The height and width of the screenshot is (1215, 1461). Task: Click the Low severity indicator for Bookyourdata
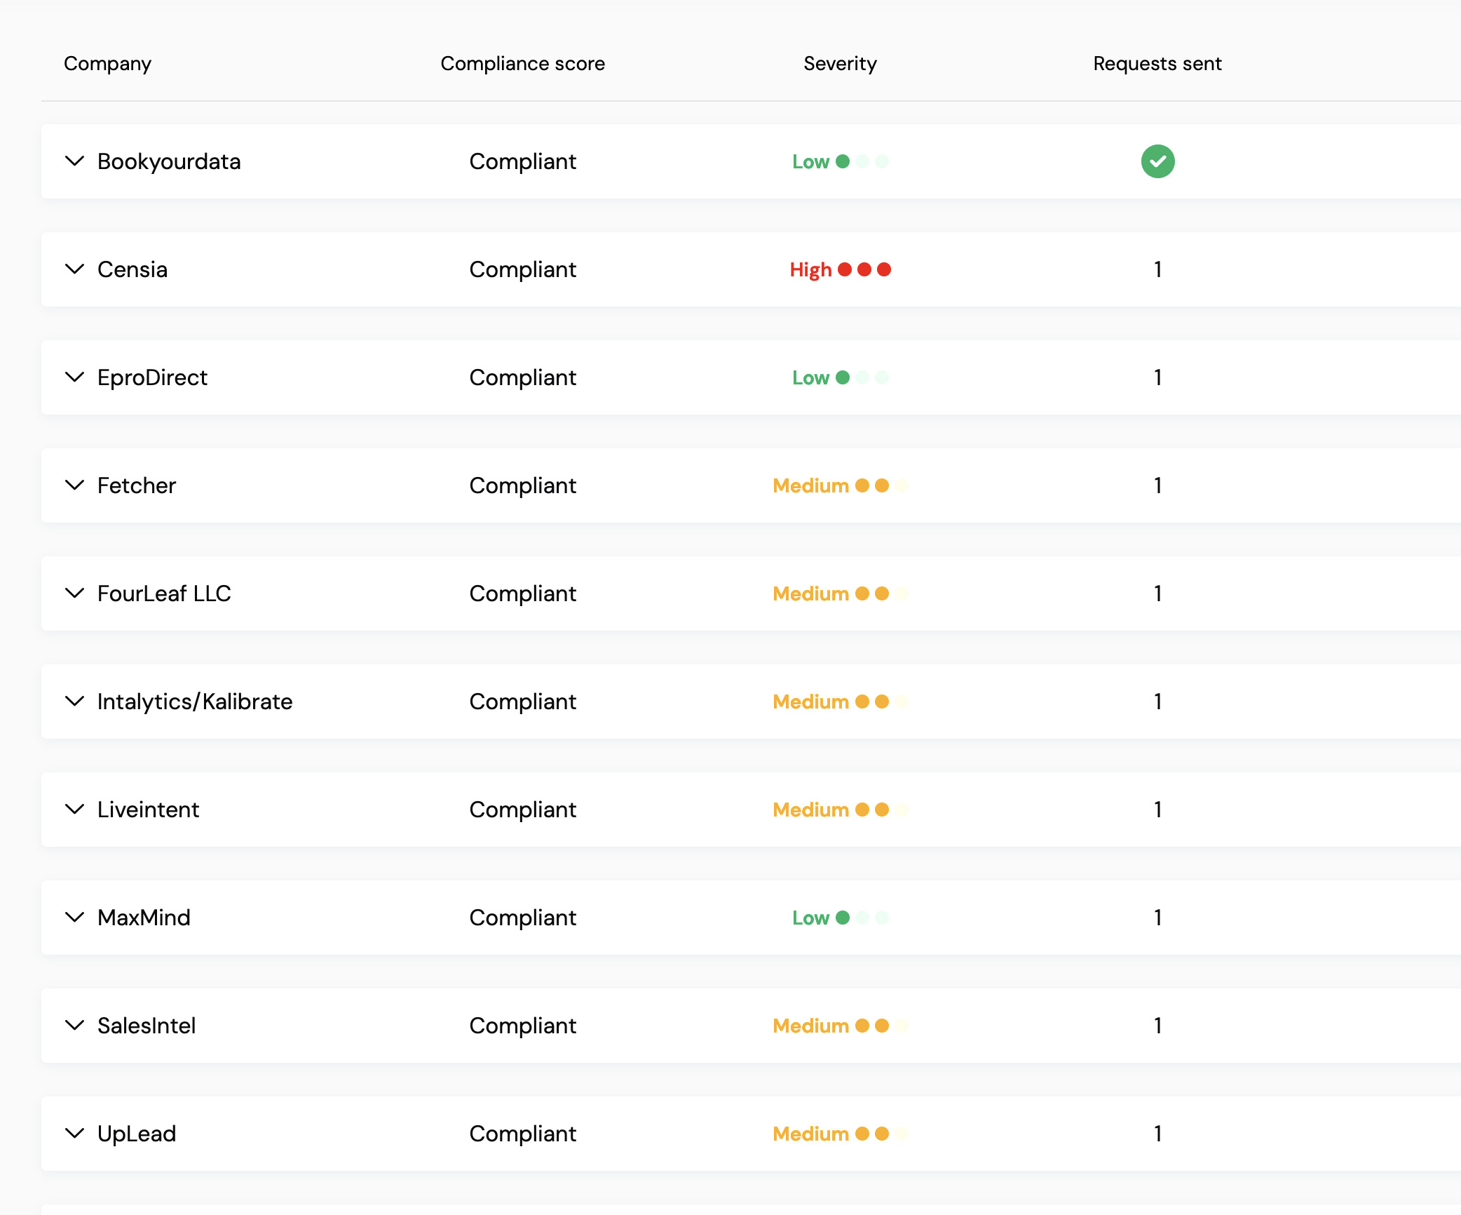(840, 161)
